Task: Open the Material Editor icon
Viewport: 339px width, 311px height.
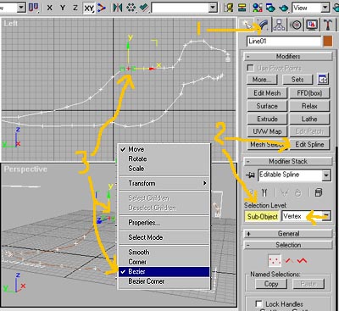Action: (258, 8)
